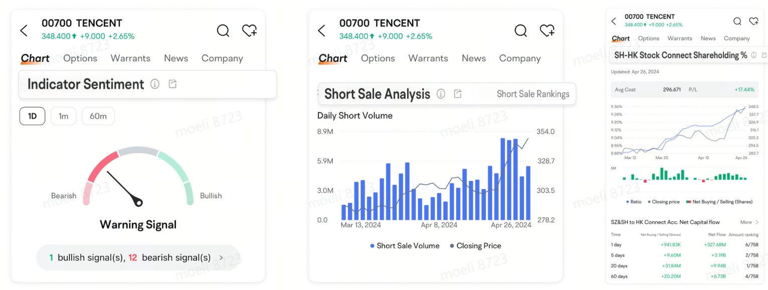Switch to the 1m timeframe
Image resolution: width=768 pixels, height=290 pixels.
(x=63, y=116)
